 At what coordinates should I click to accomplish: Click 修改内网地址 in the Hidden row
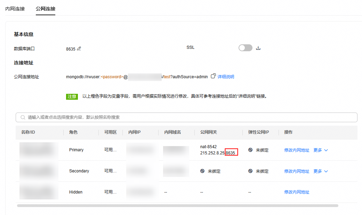click(297, 192)
